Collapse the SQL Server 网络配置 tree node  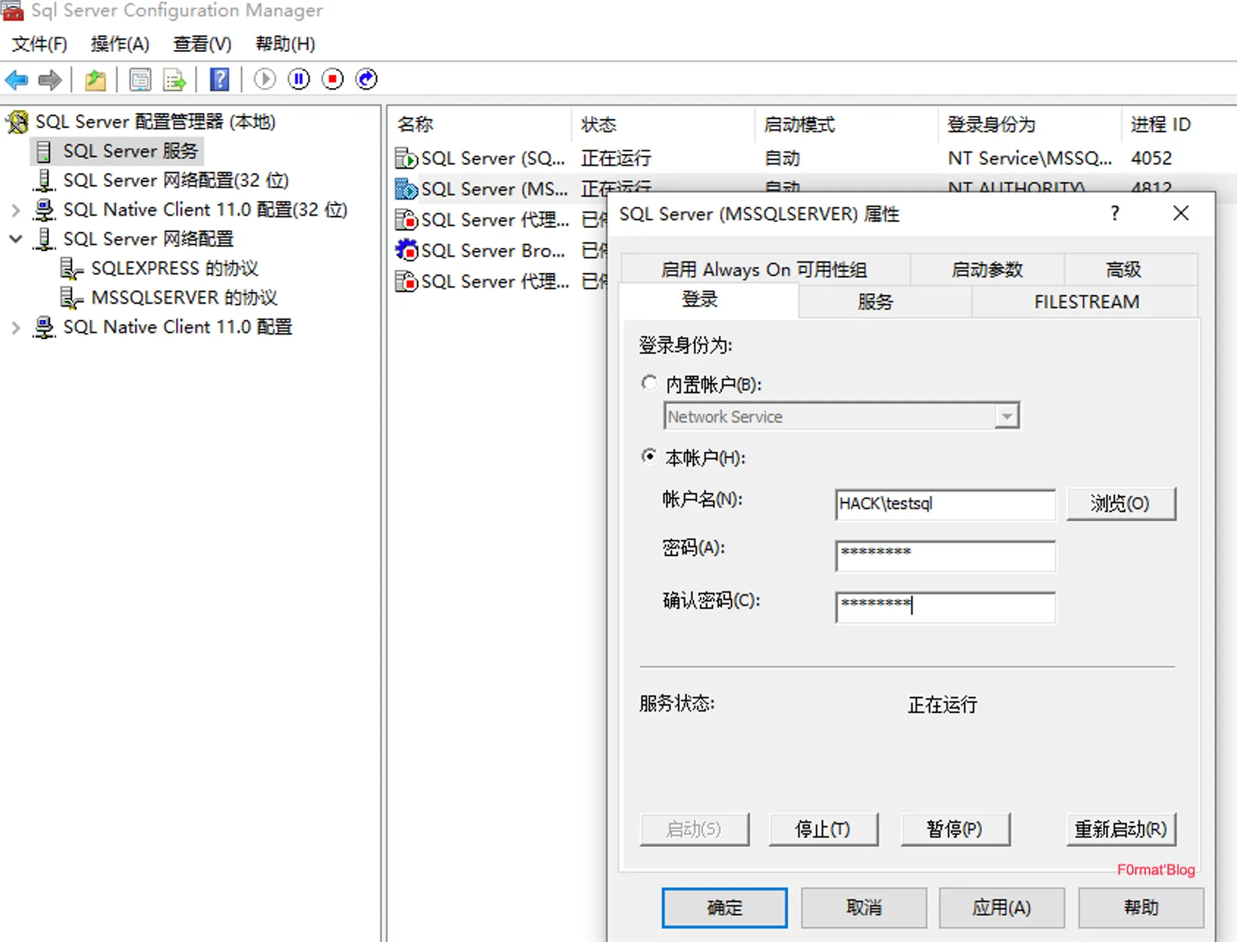coord(16,239)
